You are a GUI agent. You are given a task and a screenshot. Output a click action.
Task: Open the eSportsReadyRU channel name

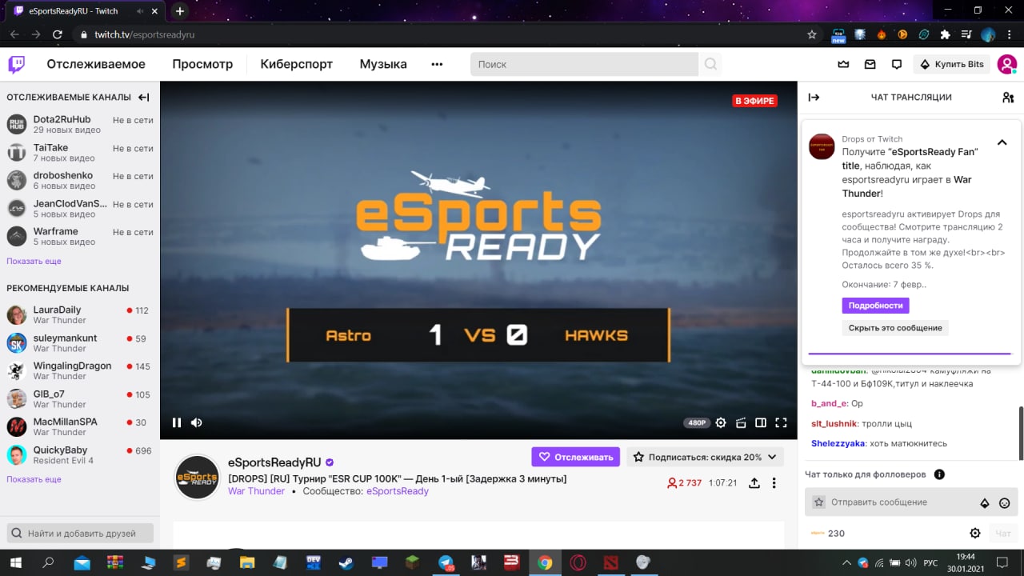274,462
